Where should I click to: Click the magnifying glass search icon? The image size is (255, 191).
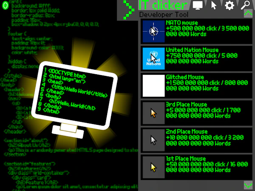click(245, 5)
